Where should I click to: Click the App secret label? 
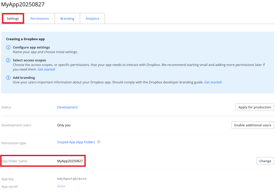point(10,186)
